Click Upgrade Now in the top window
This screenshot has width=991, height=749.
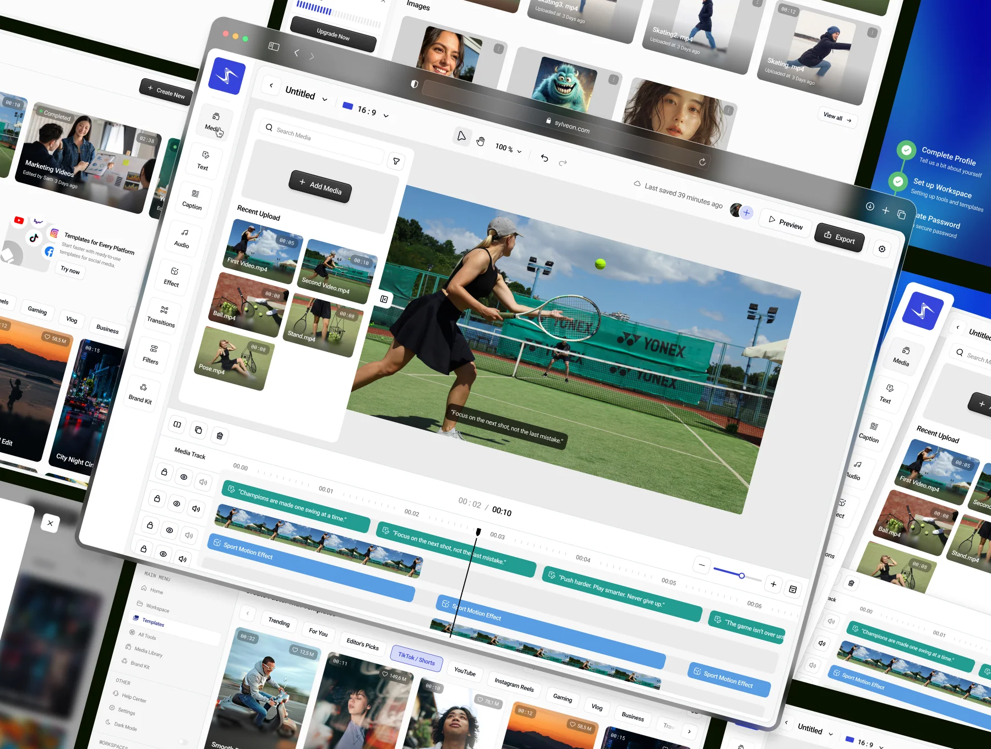(x=333, y=34)
